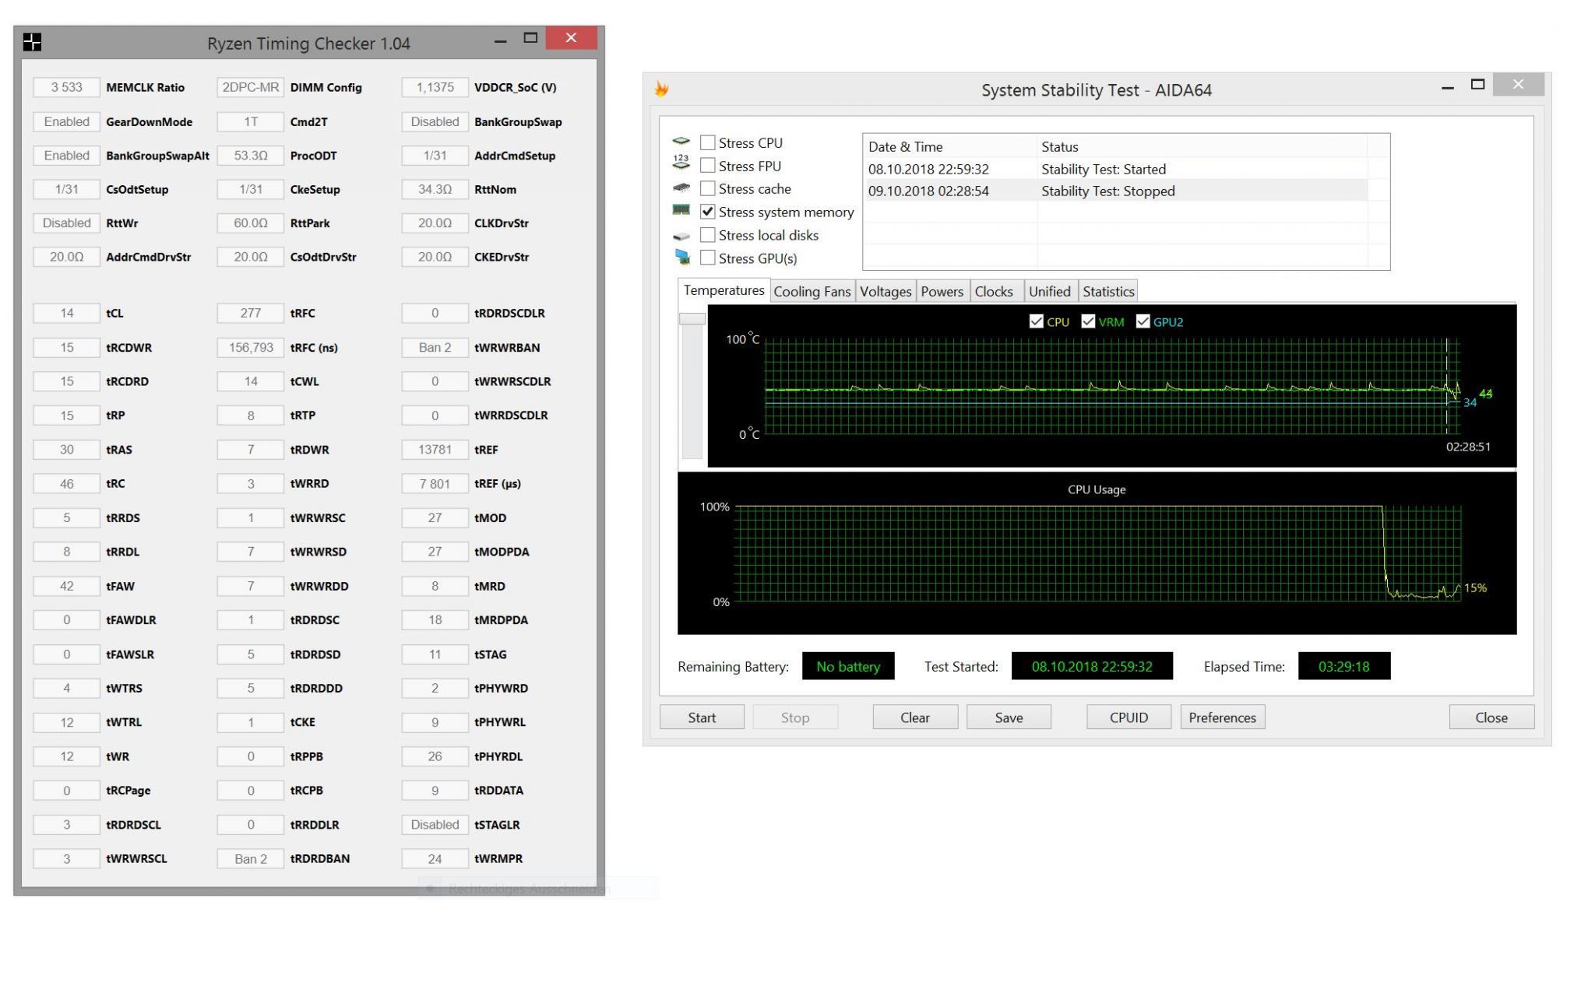Click the tRFC (ns) value 156,793

[250, 347]
